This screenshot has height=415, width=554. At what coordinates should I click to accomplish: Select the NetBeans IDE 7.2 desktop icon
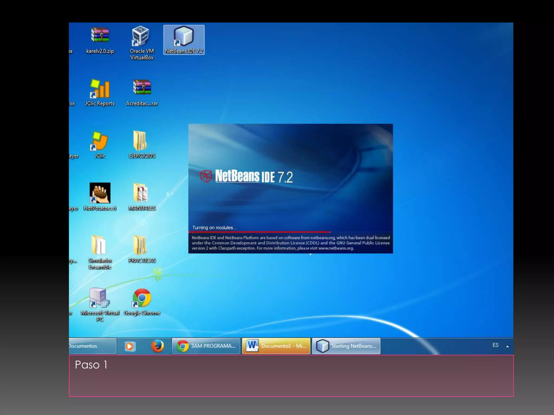[x=184, y=37]
